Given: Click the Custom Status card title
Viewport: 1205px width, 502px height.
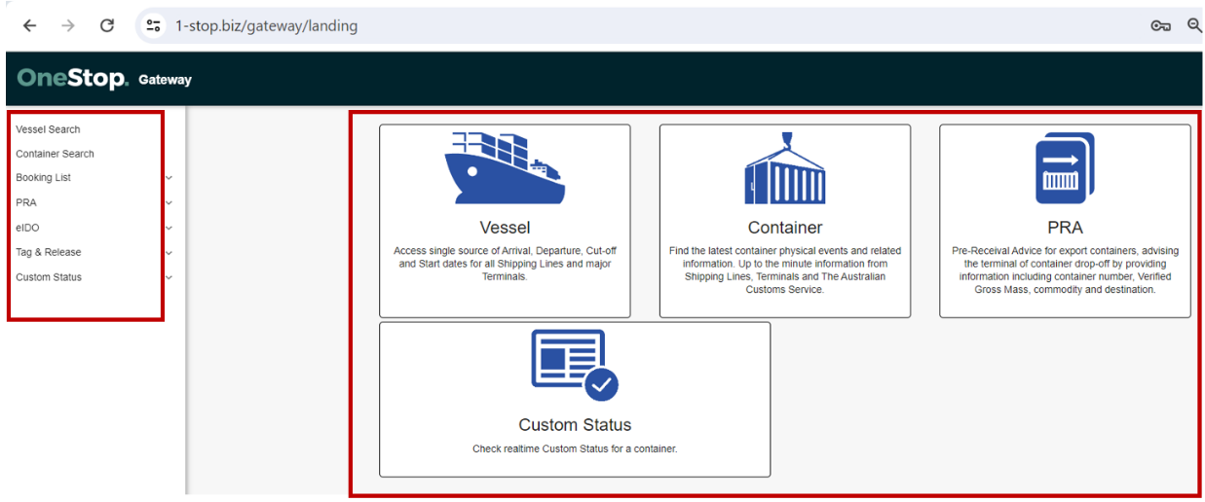Looking at the screenshot, I should click(575, 425).
